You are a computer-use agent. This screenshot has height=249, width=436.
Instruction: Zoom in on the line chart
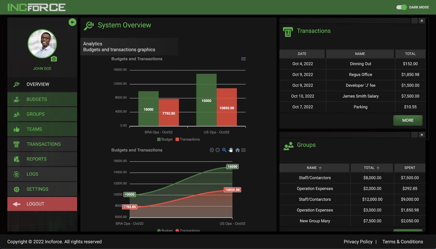click(x=212, y=150)
